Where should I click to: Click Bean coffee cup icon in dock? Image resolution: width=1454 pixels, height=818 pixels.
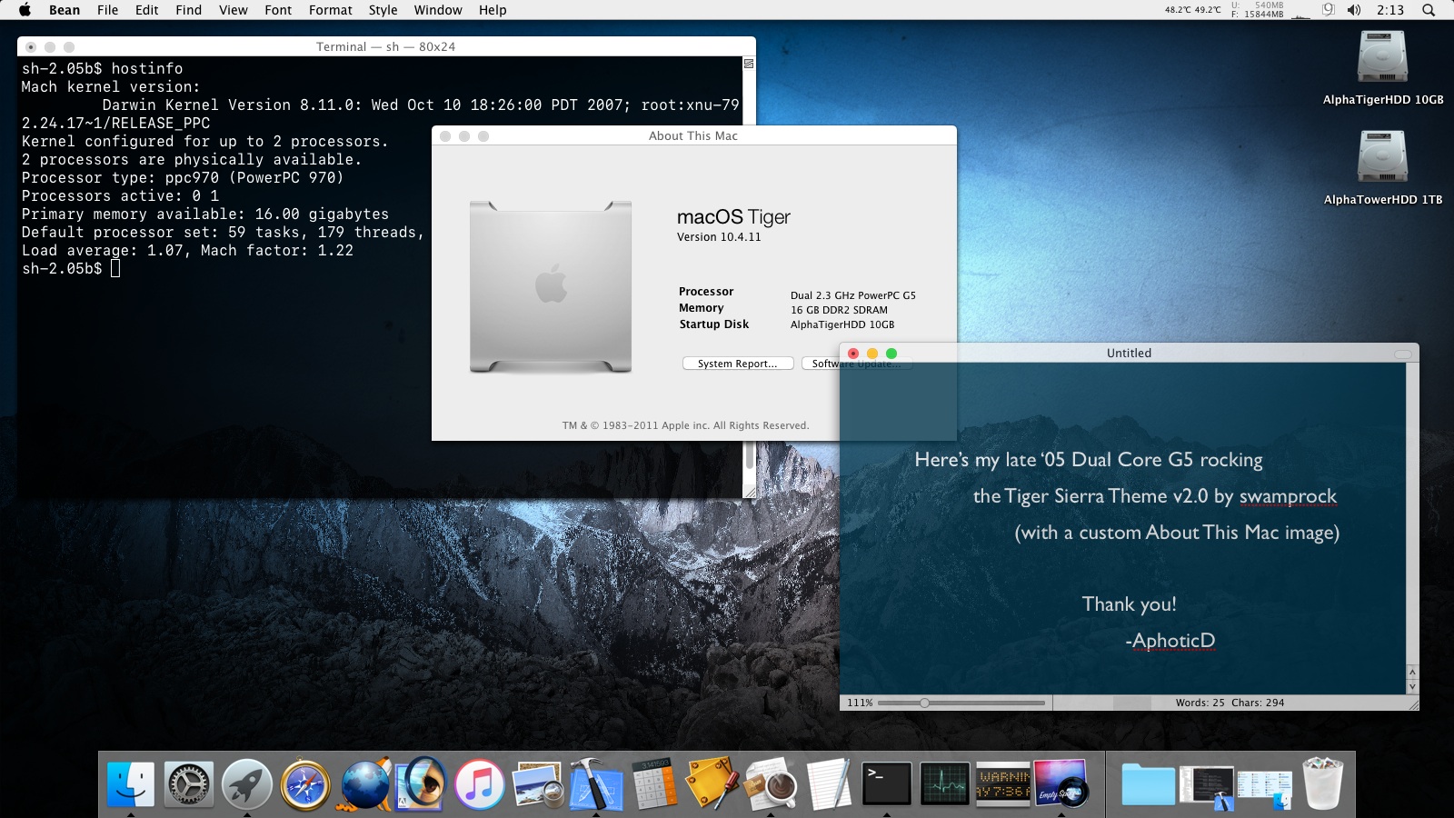click(x=771, y=783)
